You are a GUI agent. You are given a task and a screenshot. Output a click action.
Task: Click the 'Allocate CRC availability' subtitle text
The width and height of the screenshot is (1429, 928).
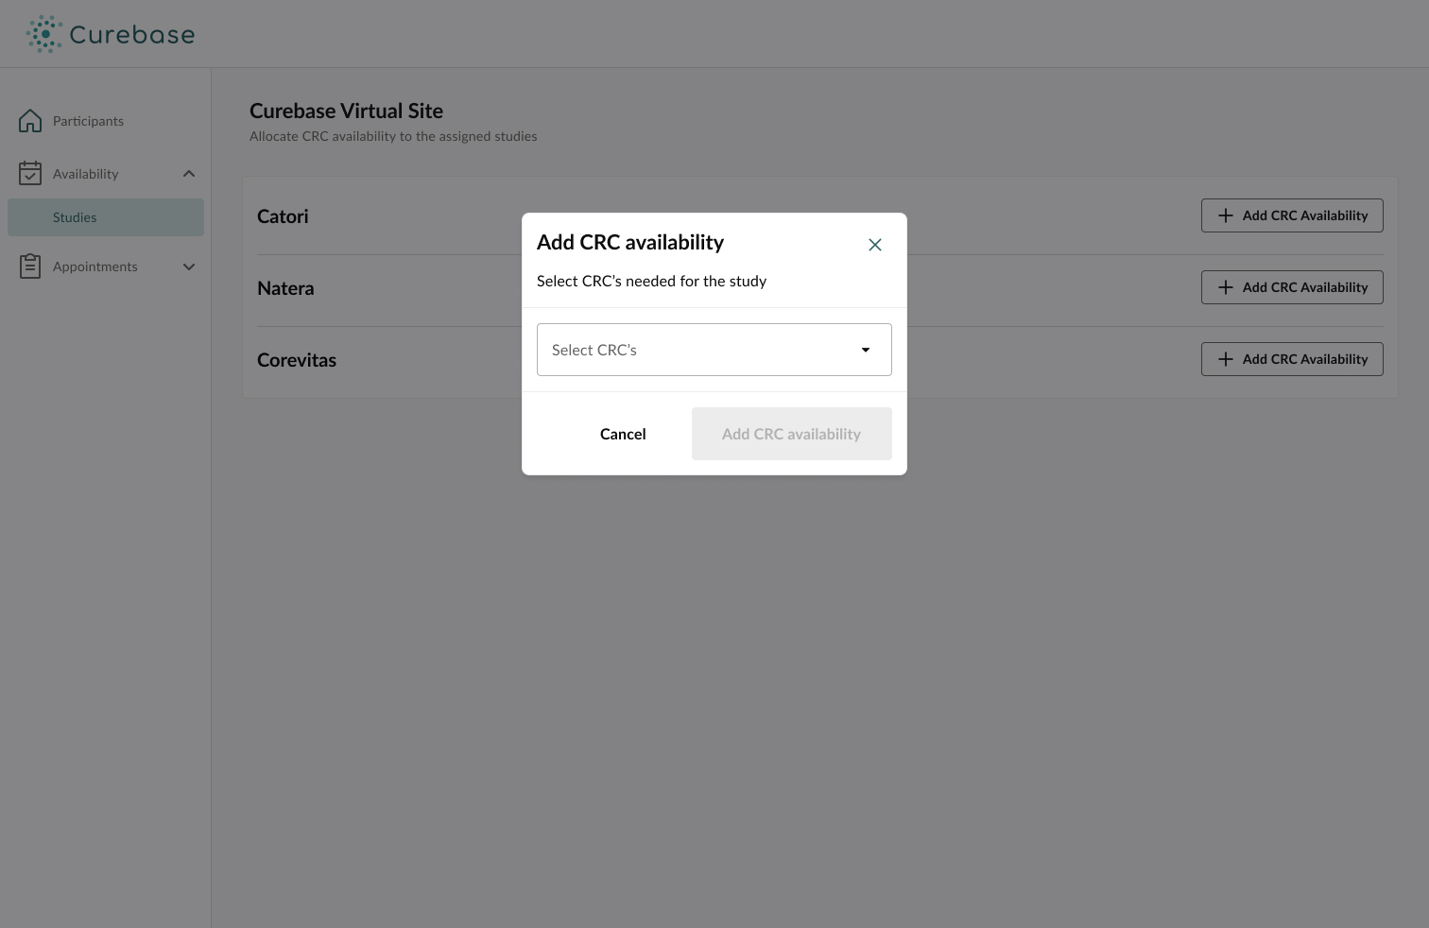coord(393,136)
